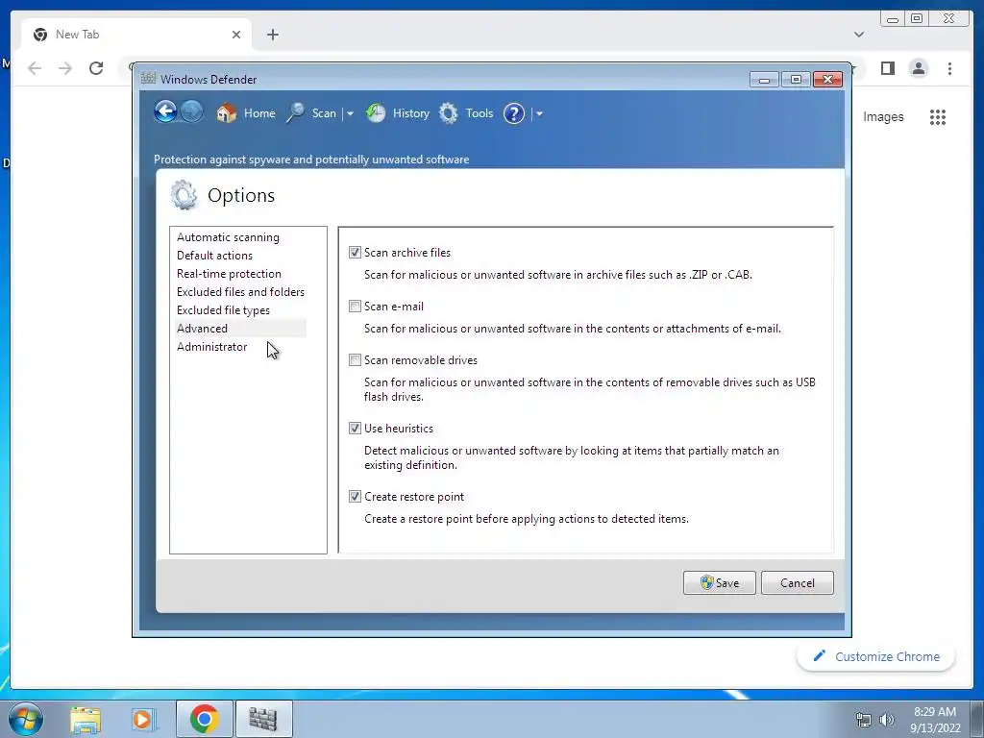Open Windows Explorer from the taskbar
The image size is (984, 738).
pyautogui.click(x=86, y=720)
